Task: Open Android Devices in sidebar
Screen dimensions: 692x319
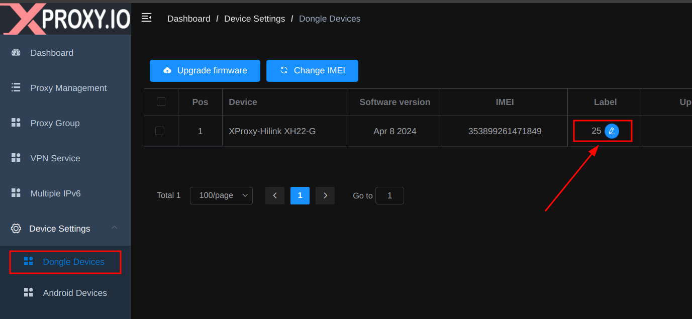Action: 75,293
